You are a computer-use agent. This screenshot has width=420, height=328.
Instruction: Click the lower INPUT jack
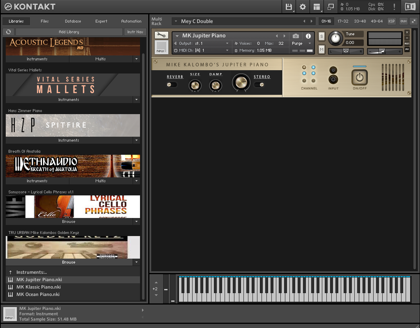[333, 79]
